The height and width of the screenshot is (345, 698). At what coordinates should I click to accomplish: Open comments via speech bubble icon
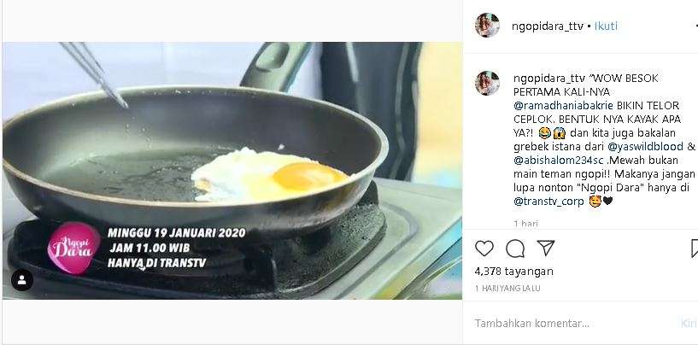click(x=514, y=249)
